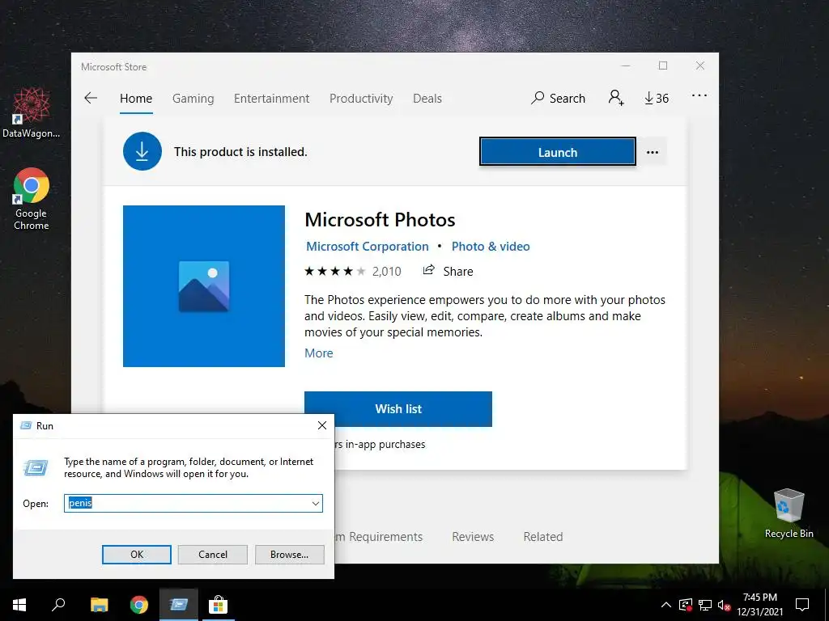Open taskbar search magnifier
The width and height of the screenshot is (829, 621).
point(58,605)
